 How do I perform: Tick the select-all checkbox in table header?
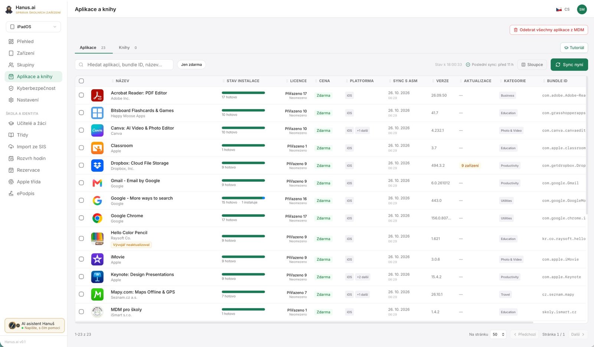(x=81, y=81)
